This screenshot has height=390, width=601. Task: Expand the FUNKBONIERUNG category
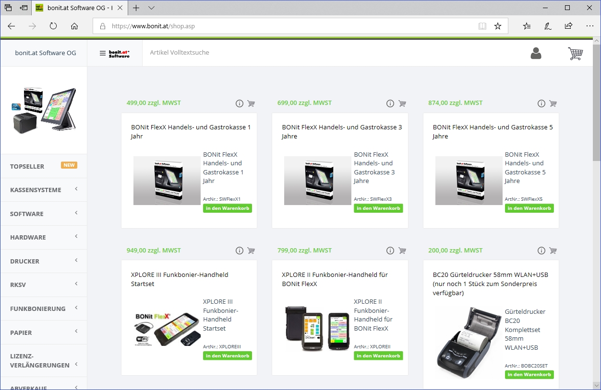[44, 309]
